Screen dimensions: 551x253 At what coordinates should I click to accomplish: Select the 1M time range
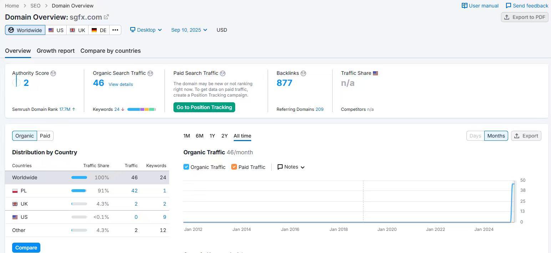[187, 136]
